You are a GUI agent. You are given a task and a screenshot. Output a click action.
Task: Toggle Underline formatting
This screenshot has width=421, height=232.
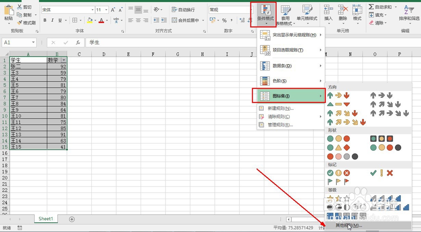(x=60, y=20)
